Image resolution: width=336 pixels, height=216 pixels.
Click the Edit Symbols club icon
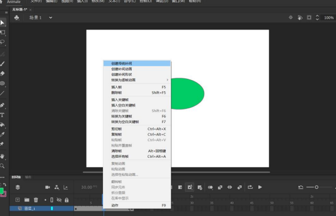tap(16, 18)
